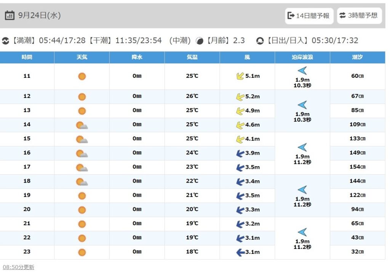Click the yellow wind arrow at 4.1m
The width and height of the screenshot is (390, 274).
pos(240,139)
